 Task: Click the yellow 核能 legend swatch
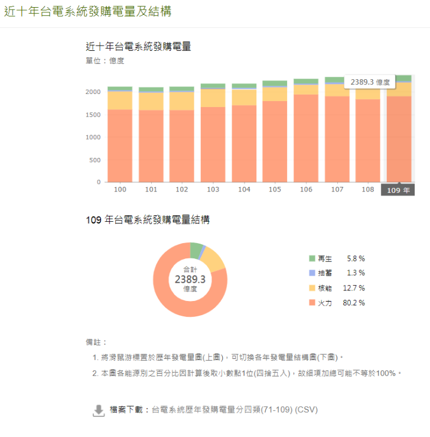[x=312, y=288]
